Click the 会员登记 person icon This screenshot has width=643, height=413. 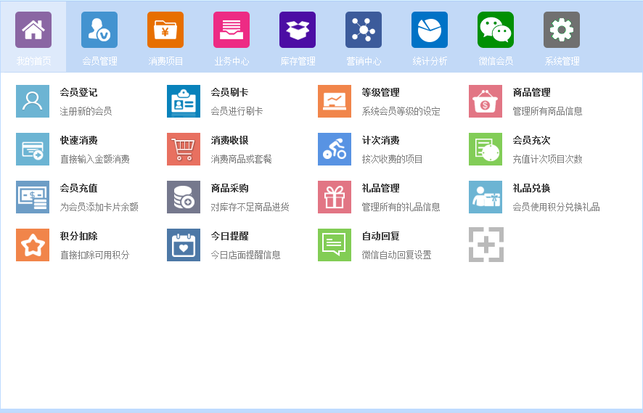click(x=33, y=102)
